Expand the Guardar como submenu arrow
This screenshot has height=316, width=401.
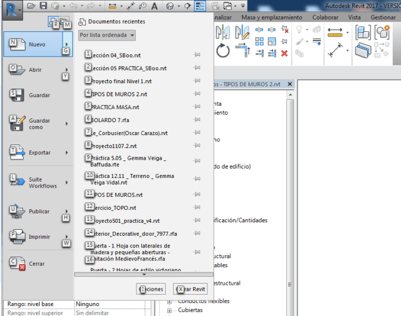[67, 124]
